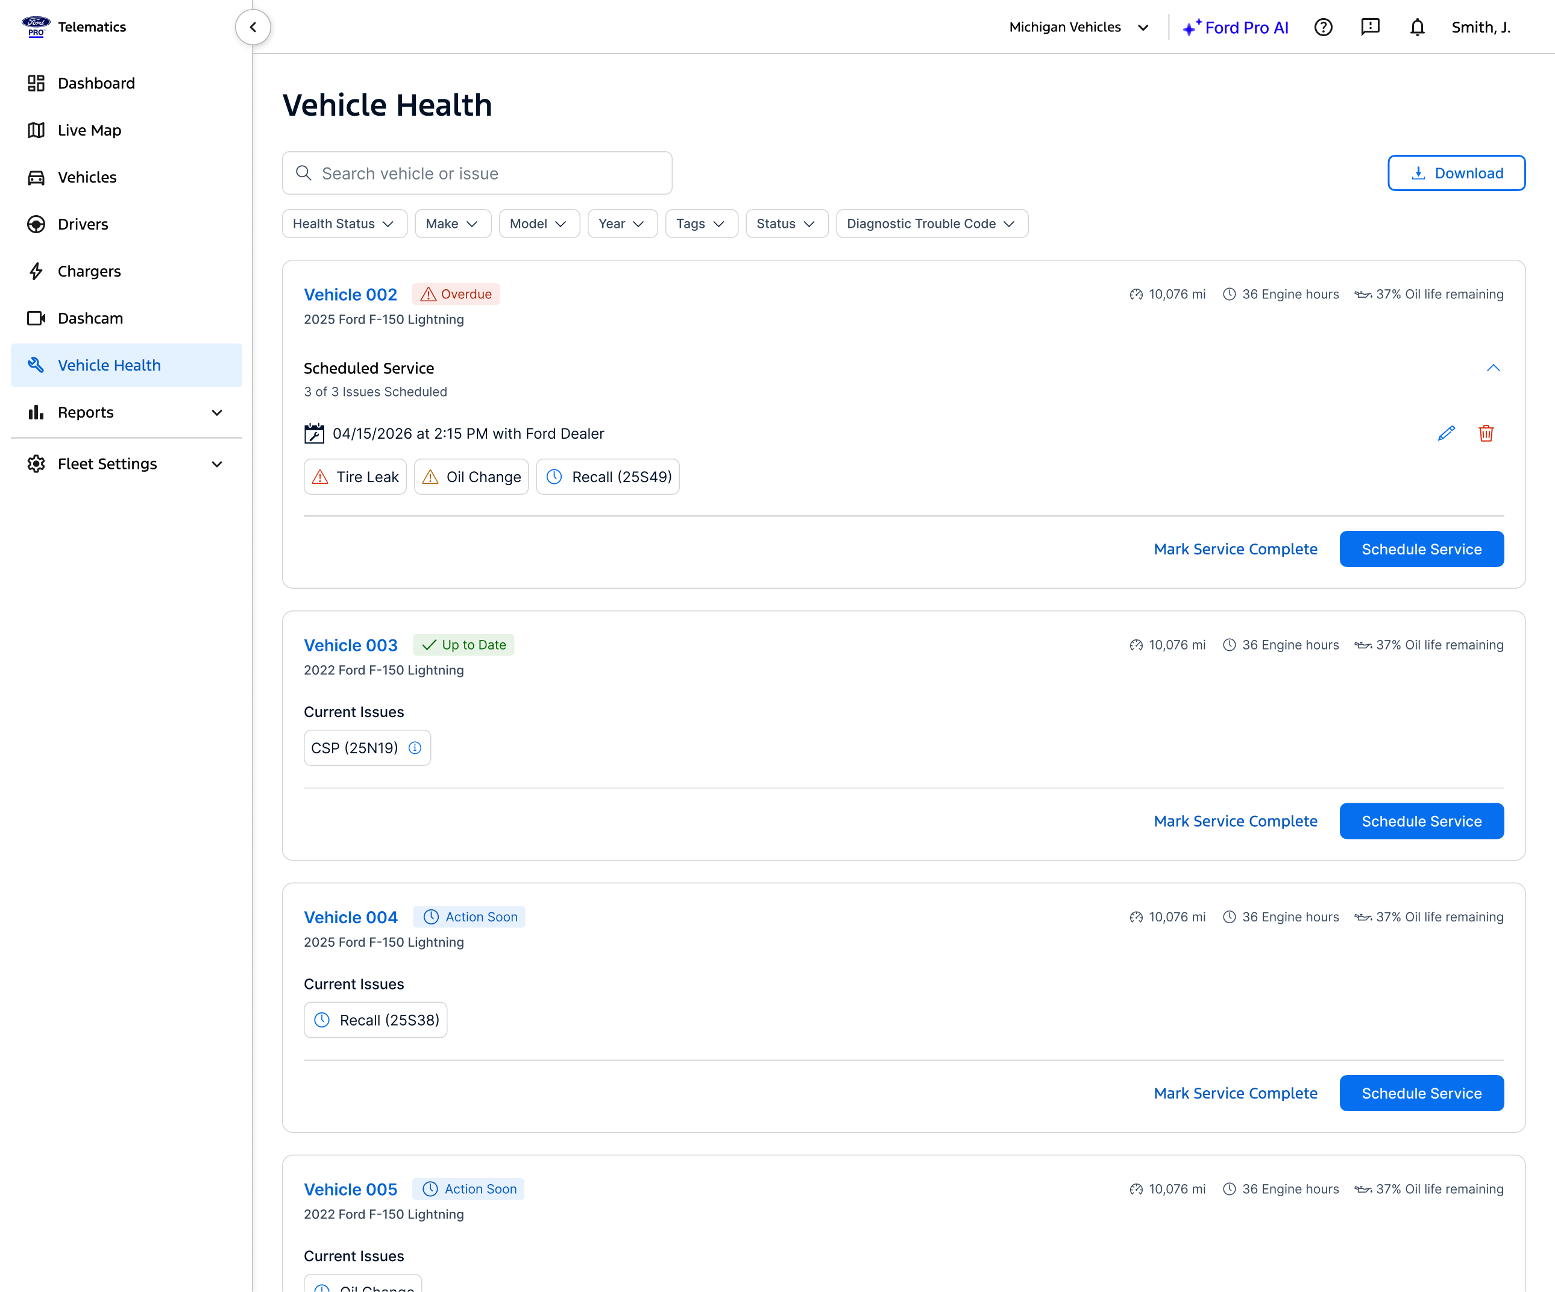Screen dimensions: 1555x1292
Task: Open Michigan Vehicles group selector
Action: tap(1078, 27)
